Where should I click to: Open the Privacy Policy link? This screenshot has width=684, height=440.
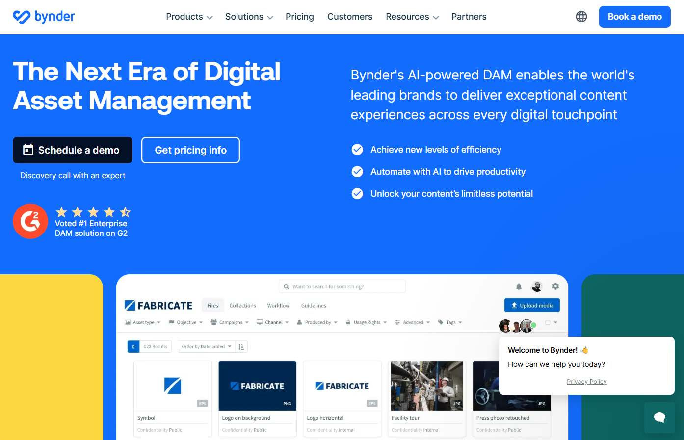[x=586, y=382]
